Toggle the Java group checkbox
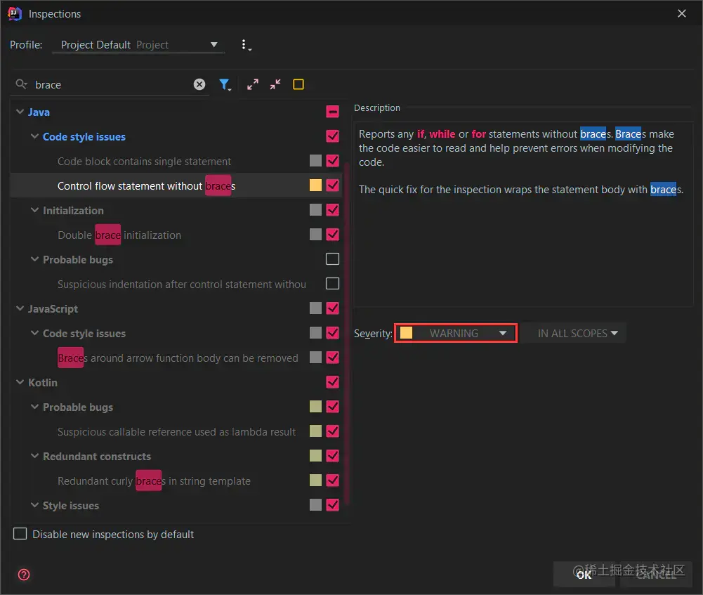 coord(332,112)
